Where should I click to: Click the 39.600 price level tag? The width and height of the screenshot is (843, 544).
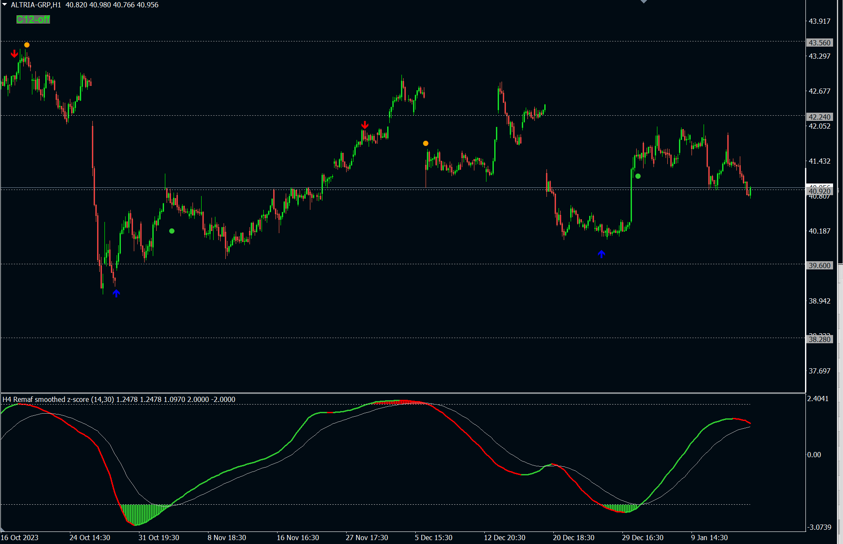coord(819,266)
